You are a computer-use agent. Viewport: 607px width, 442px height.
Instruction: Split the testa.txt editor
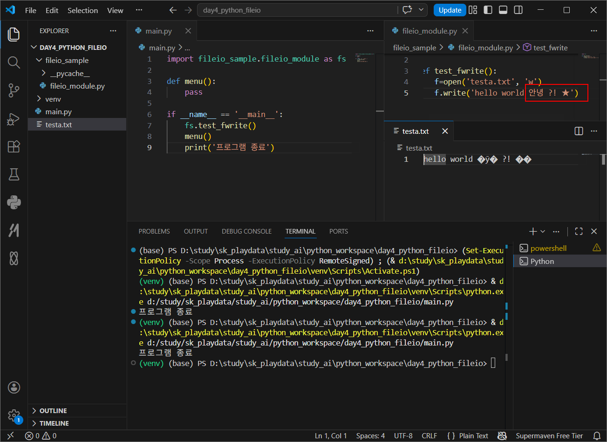(x=579, y=131)
